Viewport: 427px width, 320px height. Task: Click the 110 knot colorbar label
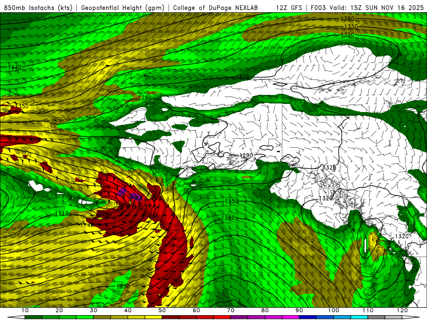tap(368, 310)
